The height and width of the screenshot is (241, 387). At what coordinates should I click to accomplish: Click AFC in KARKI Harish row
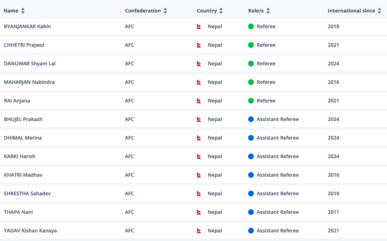coord(130,156)
